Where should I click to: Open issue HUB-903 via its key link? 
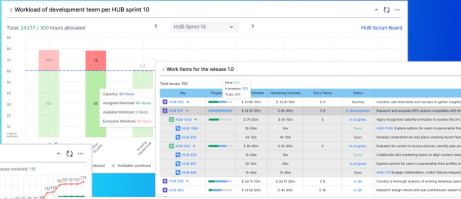pos(176,190)
